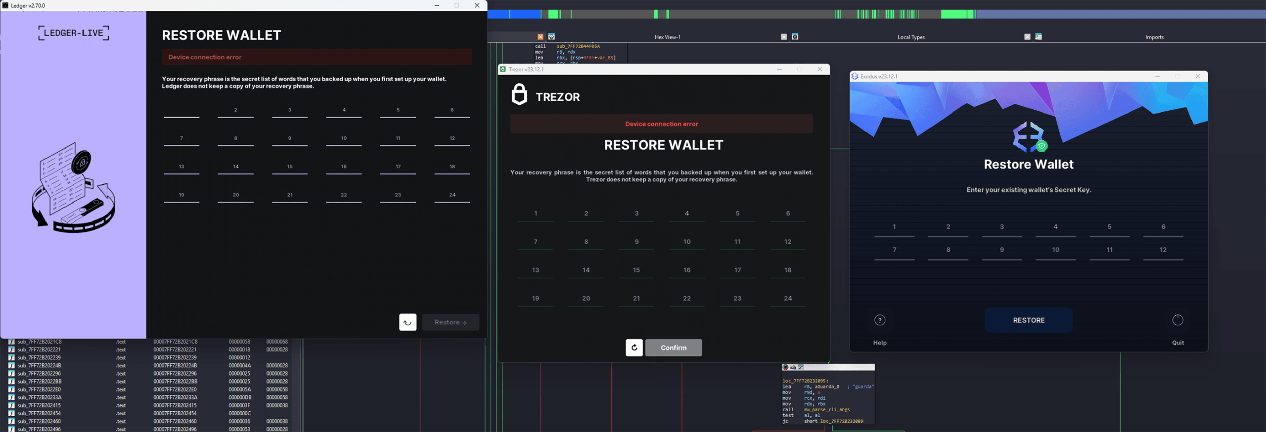
Task: Minimize the Trezor window
Action: 779,69
